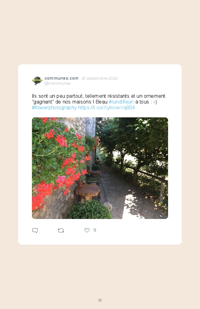200x309 pixels.
Task: Click the @communes handle
Action: [58, 84]
